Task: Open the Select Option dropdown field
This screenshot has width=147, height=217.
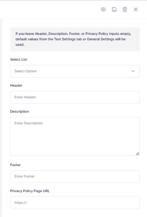Action: 75,71
